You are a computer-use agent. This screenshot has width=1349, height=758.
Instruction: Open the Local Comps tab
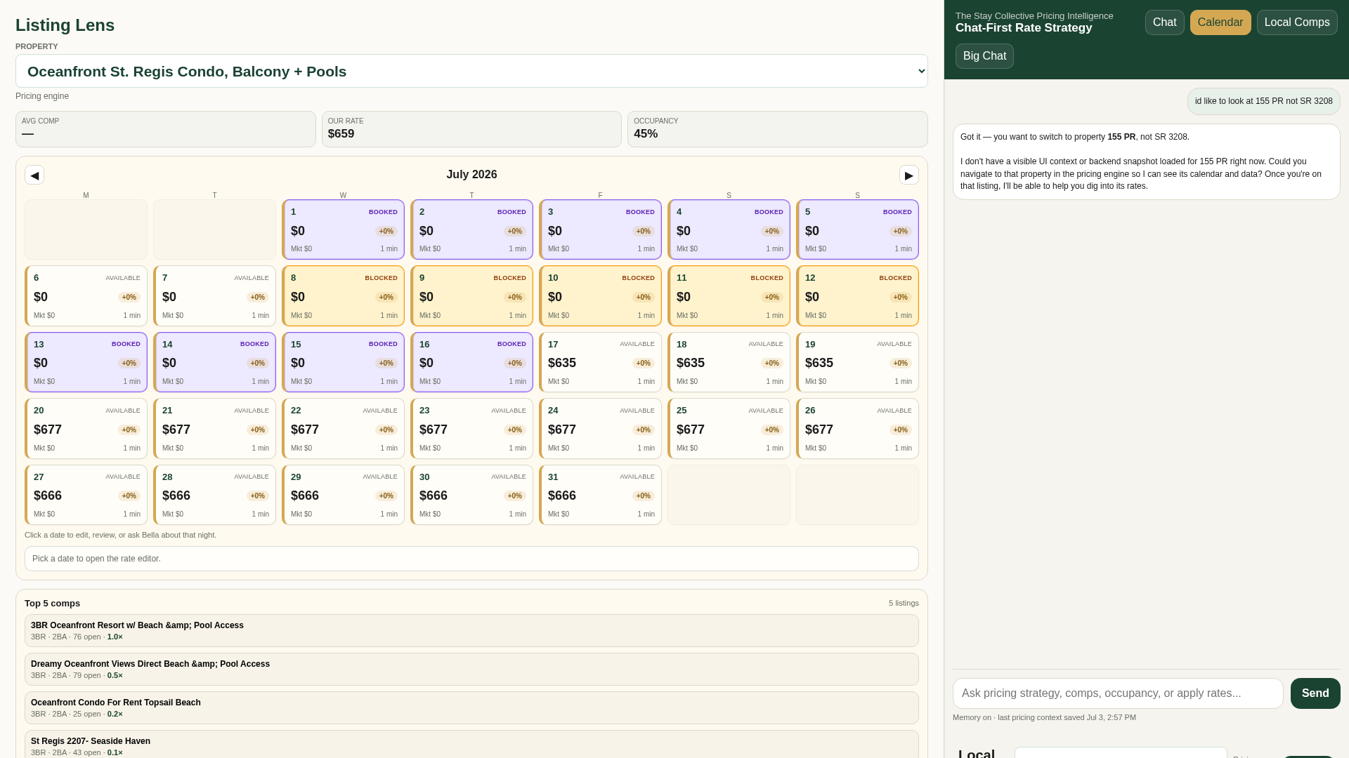[x=1297, y=22]
